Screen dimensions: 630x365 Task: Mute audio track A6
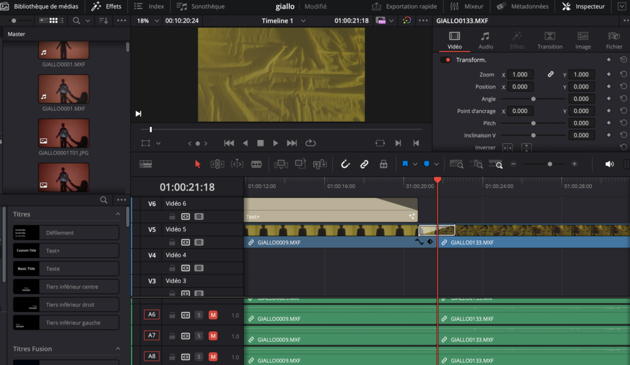pos(213,315)
